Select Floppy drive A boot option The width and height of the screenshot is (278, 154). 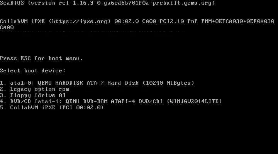click(x=33, y=95)
